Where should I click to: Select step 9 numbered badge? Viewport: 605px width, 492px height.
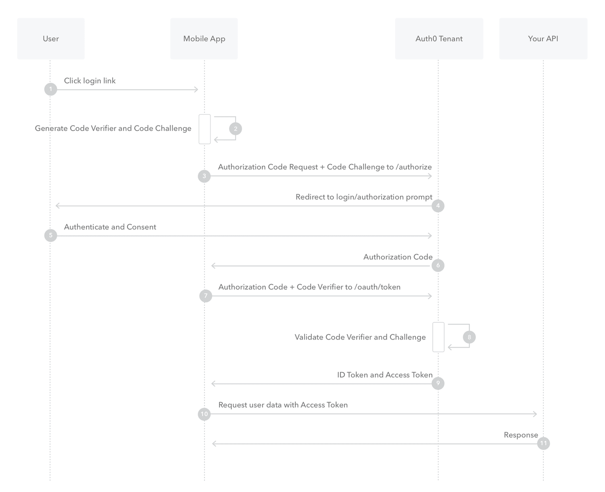coord(438,383)
